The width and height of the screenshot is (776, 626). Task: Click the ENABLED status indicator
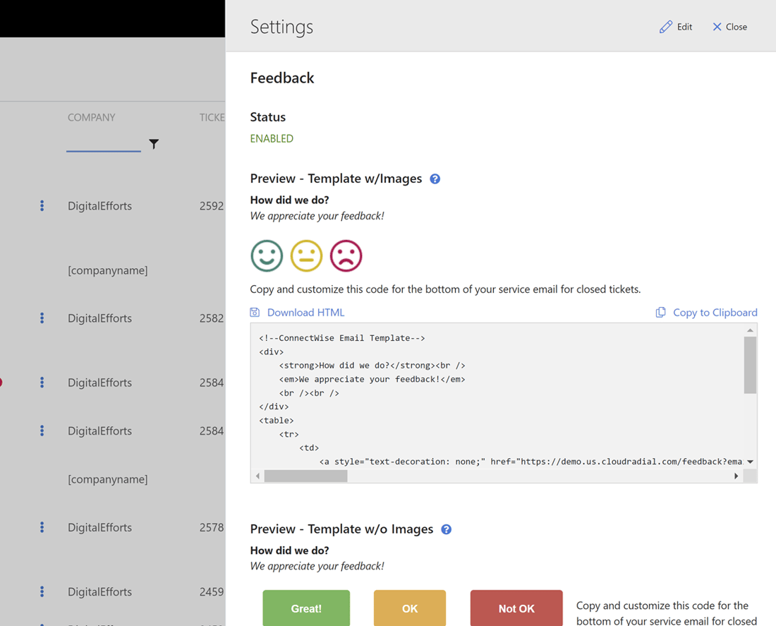tap(272, 138)
